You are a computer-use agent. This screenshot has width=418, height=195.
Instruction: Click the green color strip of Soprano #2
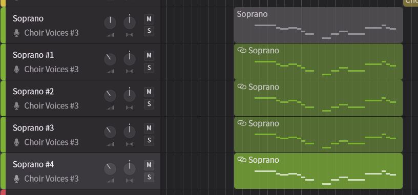3,98
